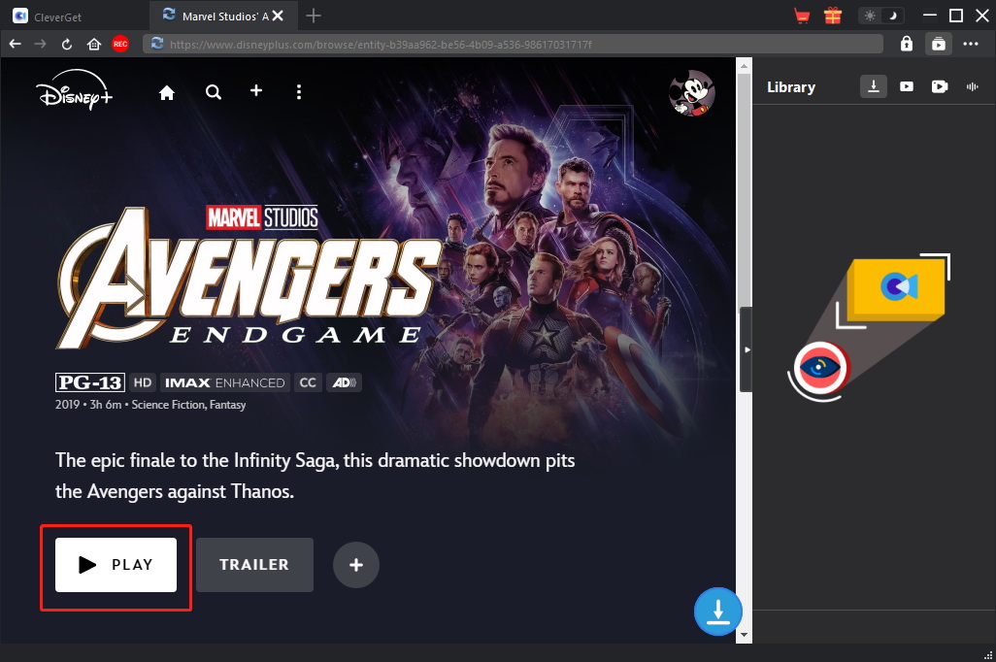Open the shopping cart icon
This screenshot has width=996, height=662.
[x=802, y=16]
